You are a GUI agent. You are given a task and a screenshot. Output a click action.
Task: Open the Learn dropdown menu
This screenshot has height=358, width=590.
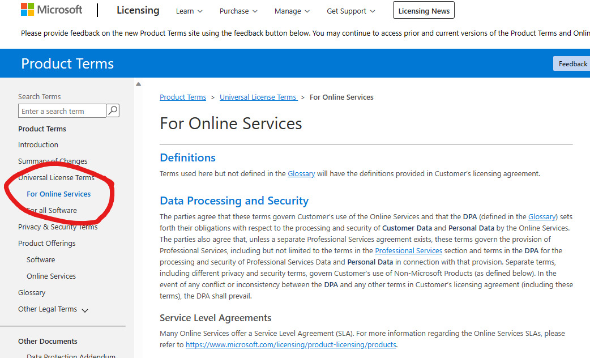click(x=190, y=11)
